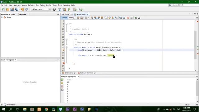199x112 pixels.
Task: Click the Re-run with different parameters icon
Action: pos(62,83)
